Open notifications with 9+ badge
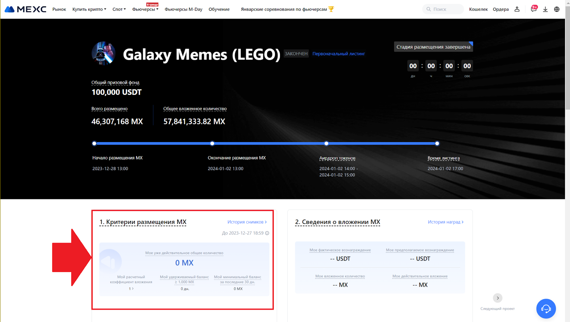Screen dimensions: 570x322 [533, 9]
